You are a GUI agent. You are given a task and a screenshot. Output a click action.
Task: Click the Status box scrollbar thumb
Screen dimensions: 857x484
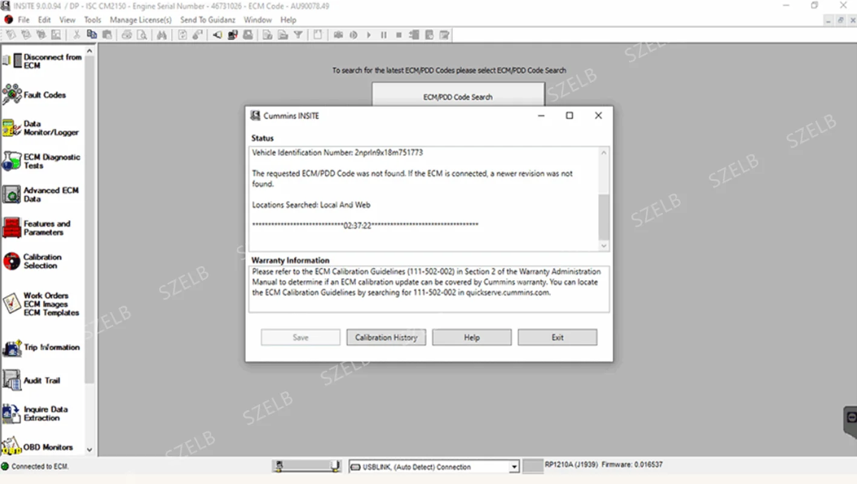(604, 217)
